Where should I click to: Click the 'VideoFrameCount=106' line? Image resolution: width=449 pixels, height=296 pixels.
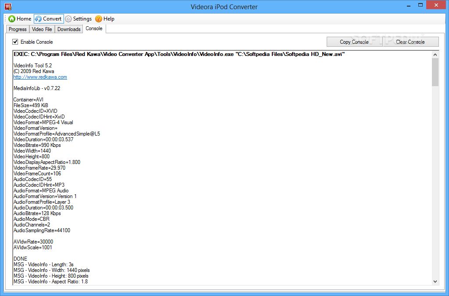point(37,174)
